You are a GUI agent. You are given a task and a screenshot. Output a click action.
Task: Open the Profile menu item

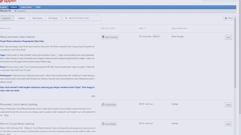pyautogui.click(x=38, y=7)
